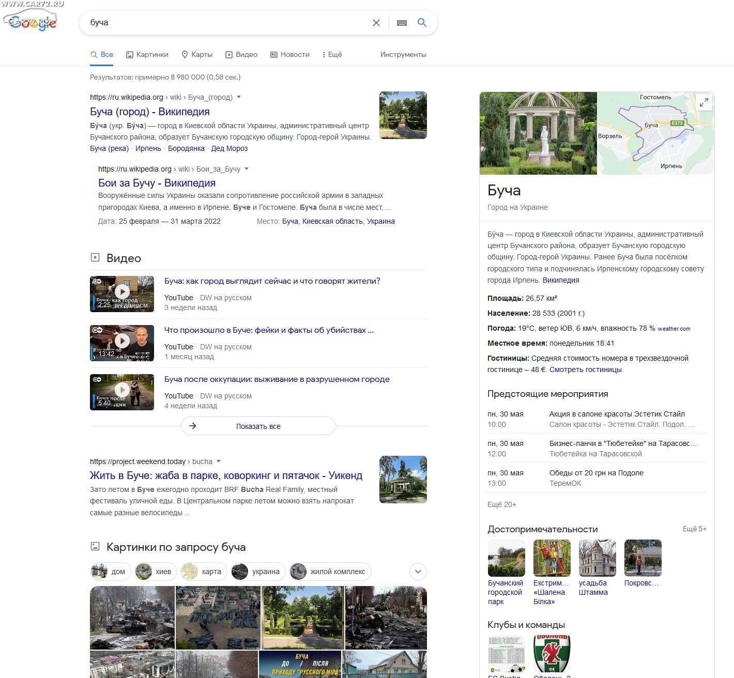Viewport: 734px width, 678px height.
Task: Open 'Екстрим «Шалена Білка»' landmark card
Action: pyautogui.click(x=552, y=573)
